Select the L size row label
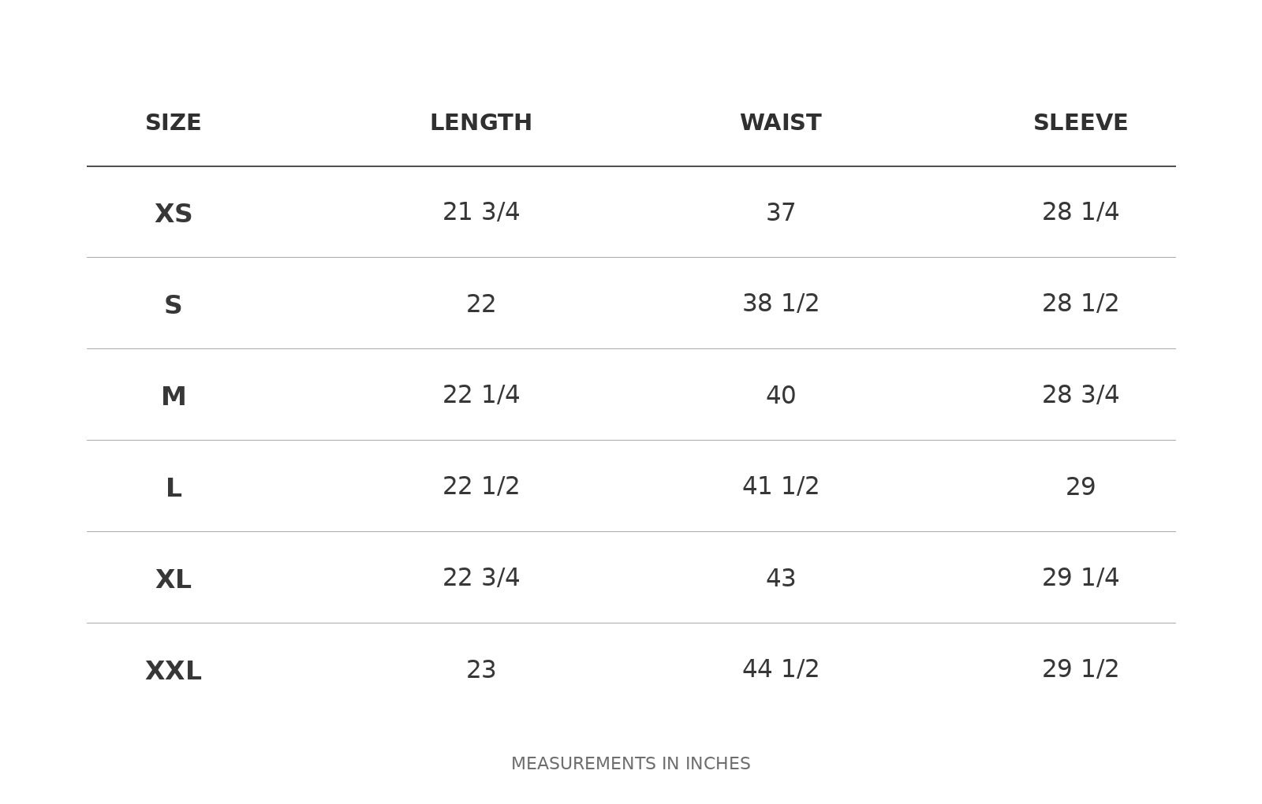The width and height of the screenshot is (1262, 804). point(174,488)
